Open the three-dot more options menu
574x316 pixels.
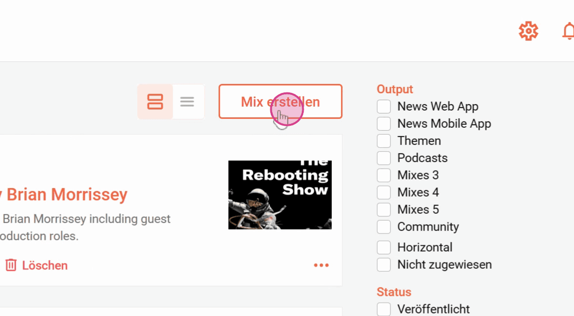[x=321, y=265]
